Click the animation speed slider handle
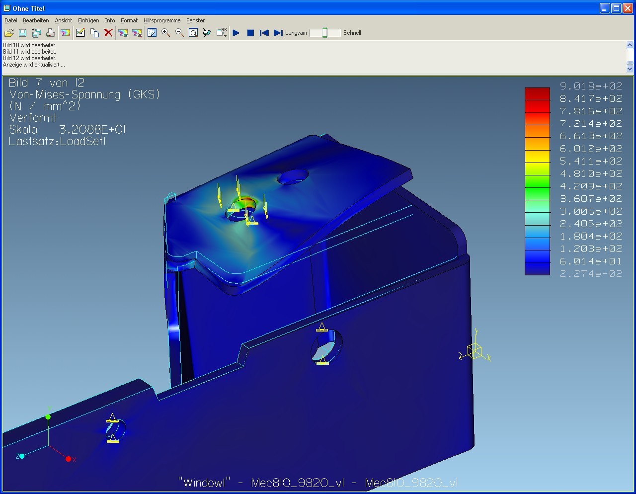 [x=324, y=33]
